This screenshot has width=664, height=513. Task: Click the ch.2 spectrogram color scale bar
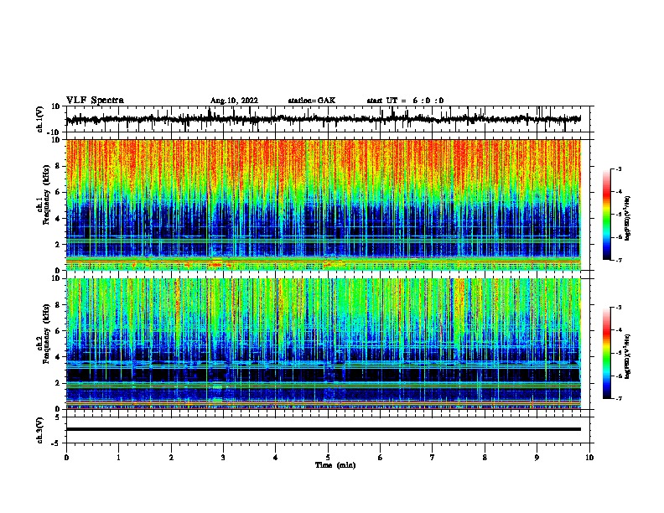point(606,353)
